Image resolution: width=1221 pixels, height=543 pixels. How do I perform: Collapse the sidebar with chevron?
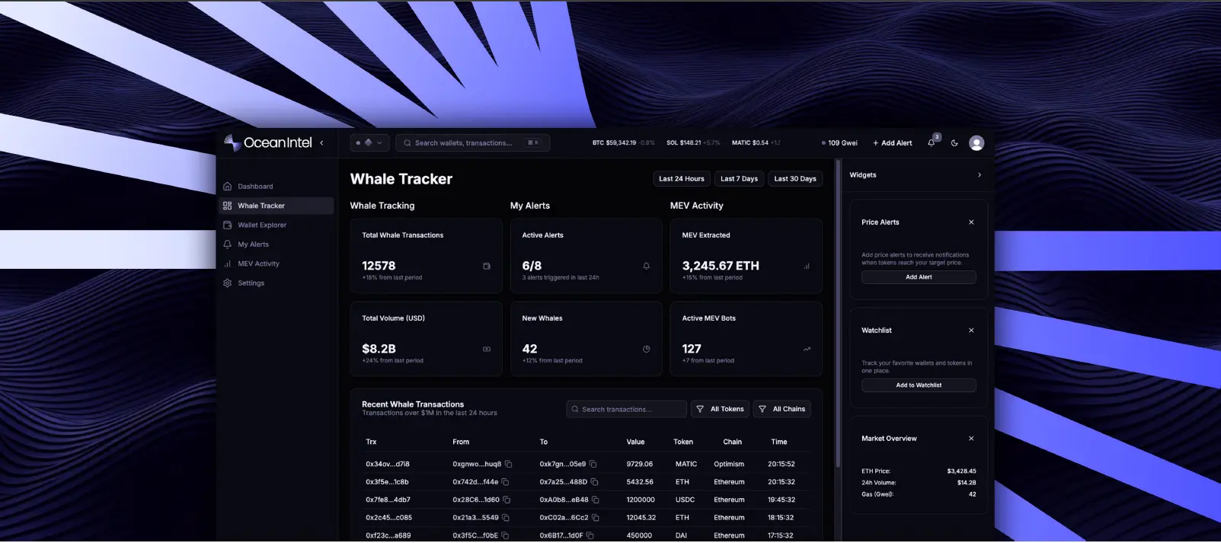tap(321, 142)
